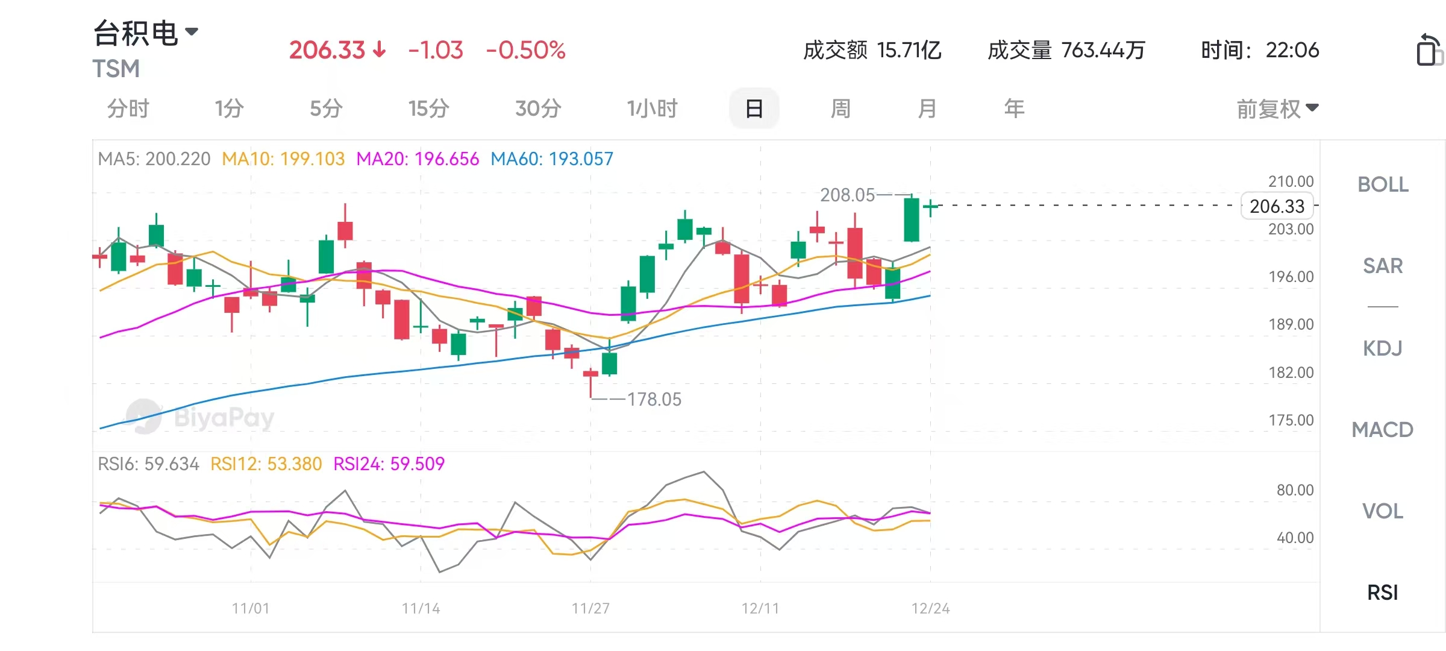Select the 日 daily chart tab

coord(754,109)
